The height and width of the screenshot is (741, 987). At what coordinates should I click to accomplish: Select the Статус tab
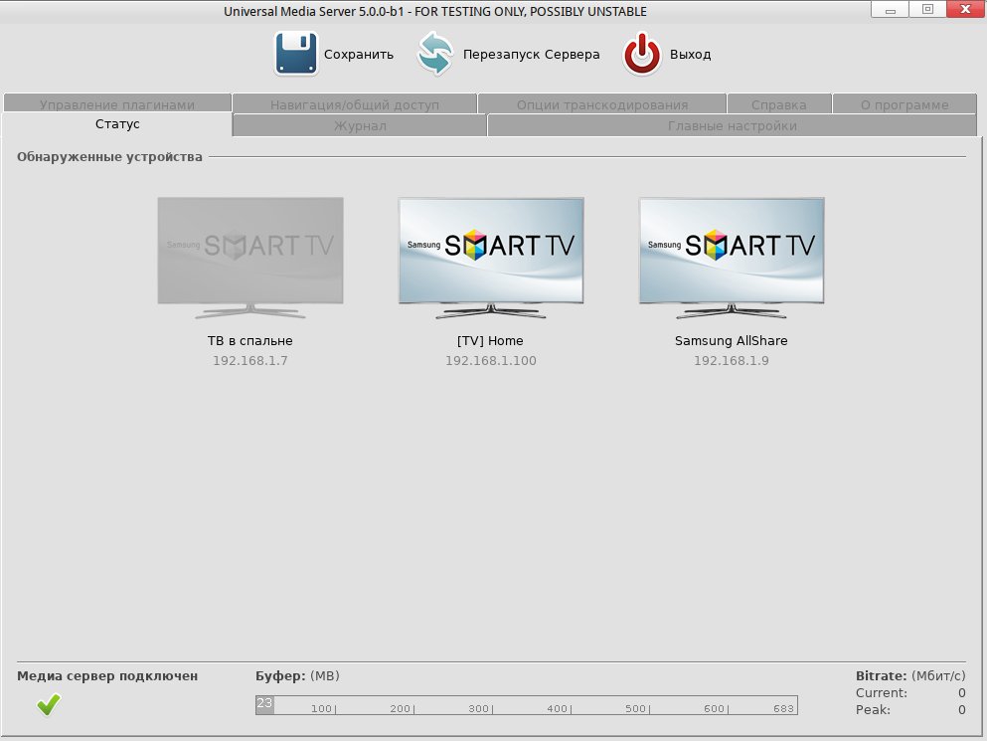pos(117,124)
